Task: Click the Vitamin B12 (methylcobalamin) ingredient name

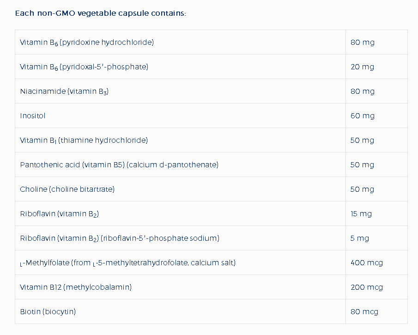Action: pos(76,287)
